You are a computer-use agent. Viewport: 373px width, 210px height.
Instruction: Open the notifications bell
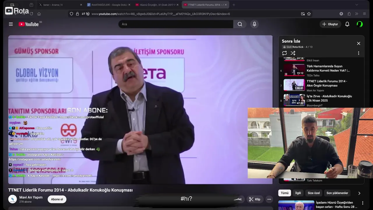pos(347,24)
